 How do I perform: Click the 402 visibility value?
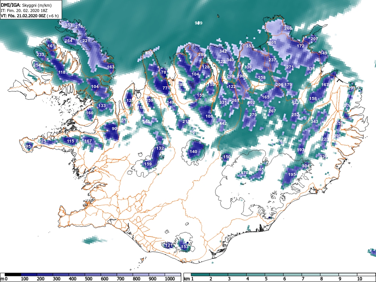click(x=251, y=102)
